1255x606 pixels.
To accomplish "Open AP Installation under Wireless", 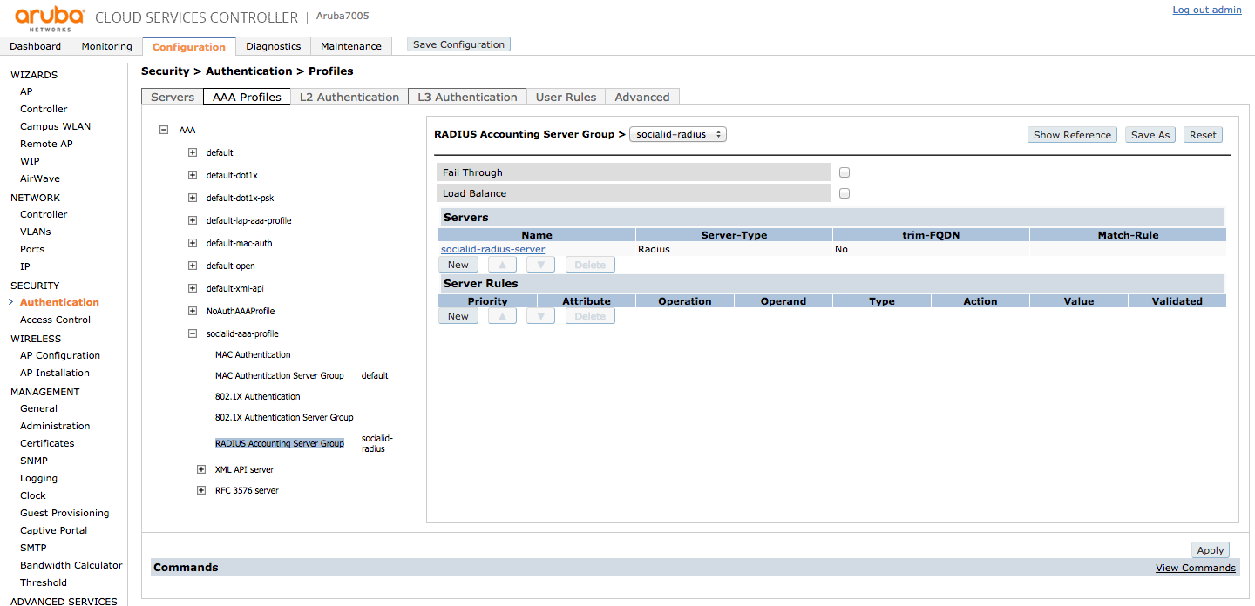I will pos(55,373).
